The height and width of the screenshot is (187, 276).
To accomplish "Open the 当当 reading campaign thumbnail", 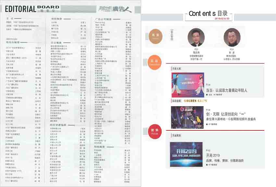I will point(187,85).
